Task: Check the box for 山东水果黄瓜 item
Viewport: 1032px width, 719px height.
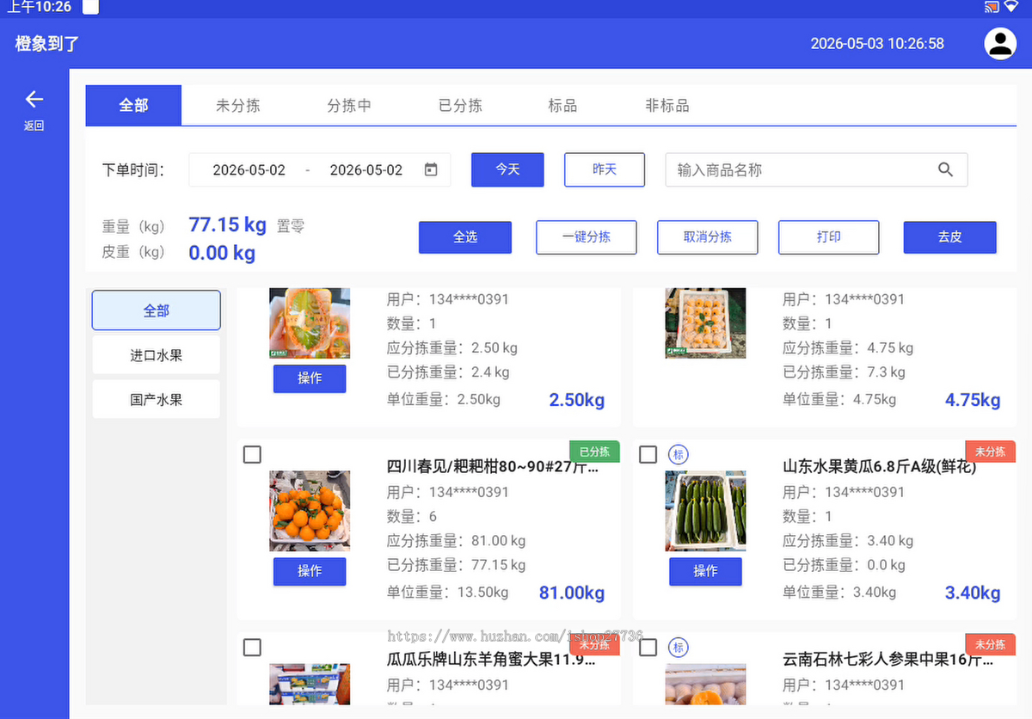Action: point(648,454)
